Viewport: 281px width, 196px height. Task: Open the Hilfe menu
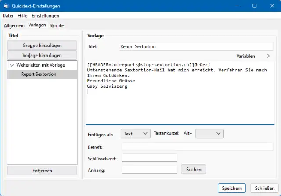coord(22,16)
